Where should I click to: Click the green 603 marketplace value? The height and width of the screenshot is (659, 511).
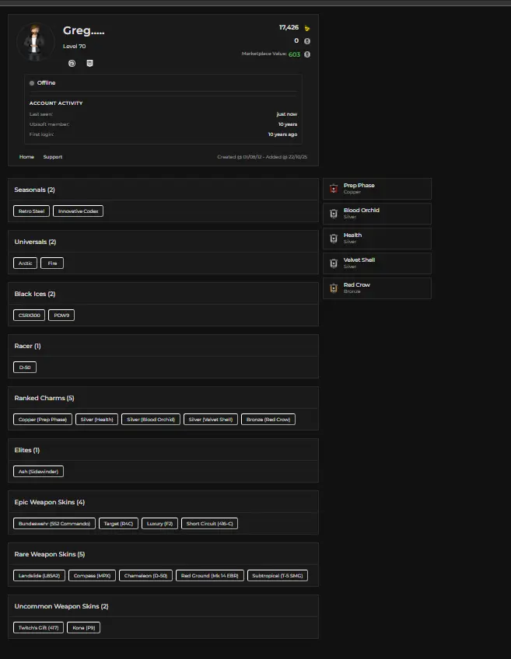pos(295,54)
